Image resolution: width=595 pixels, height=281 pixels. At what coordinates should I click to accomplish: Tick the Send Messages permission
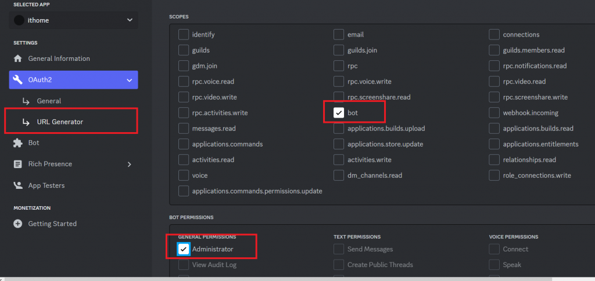pos(339,249)
